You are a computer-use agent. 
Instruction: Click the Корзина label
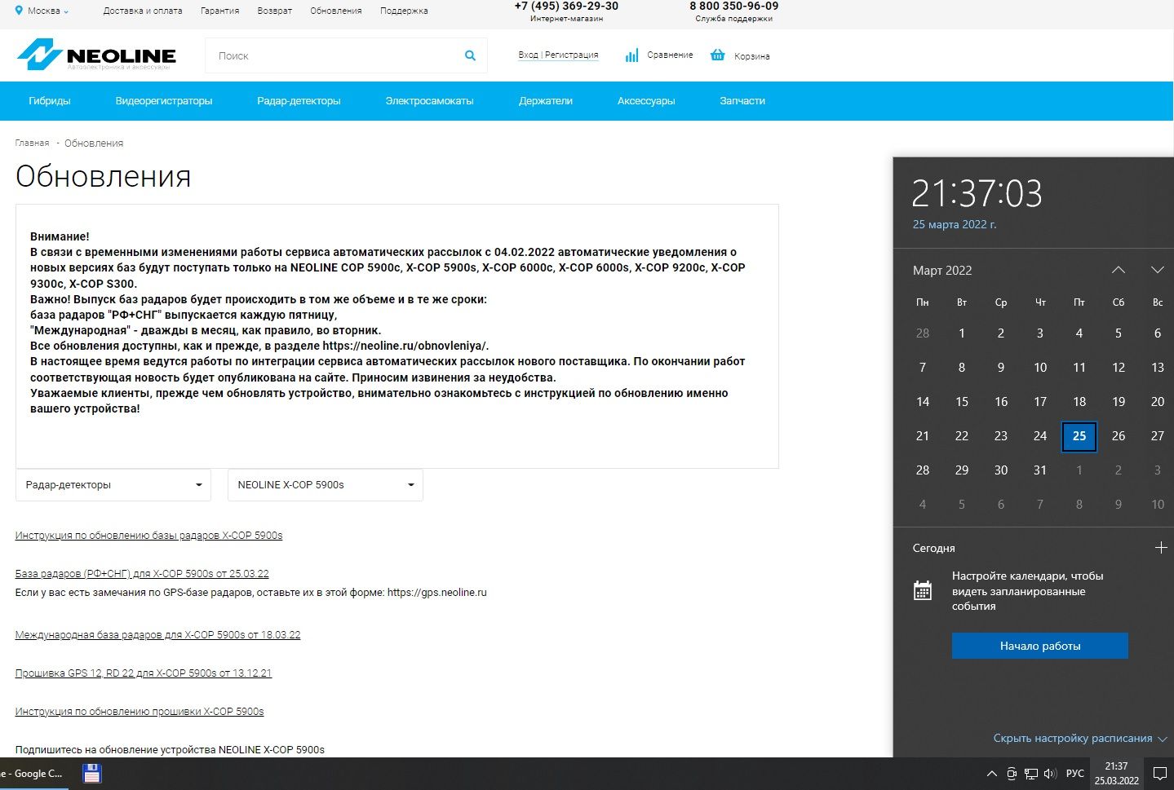(751, 56)
